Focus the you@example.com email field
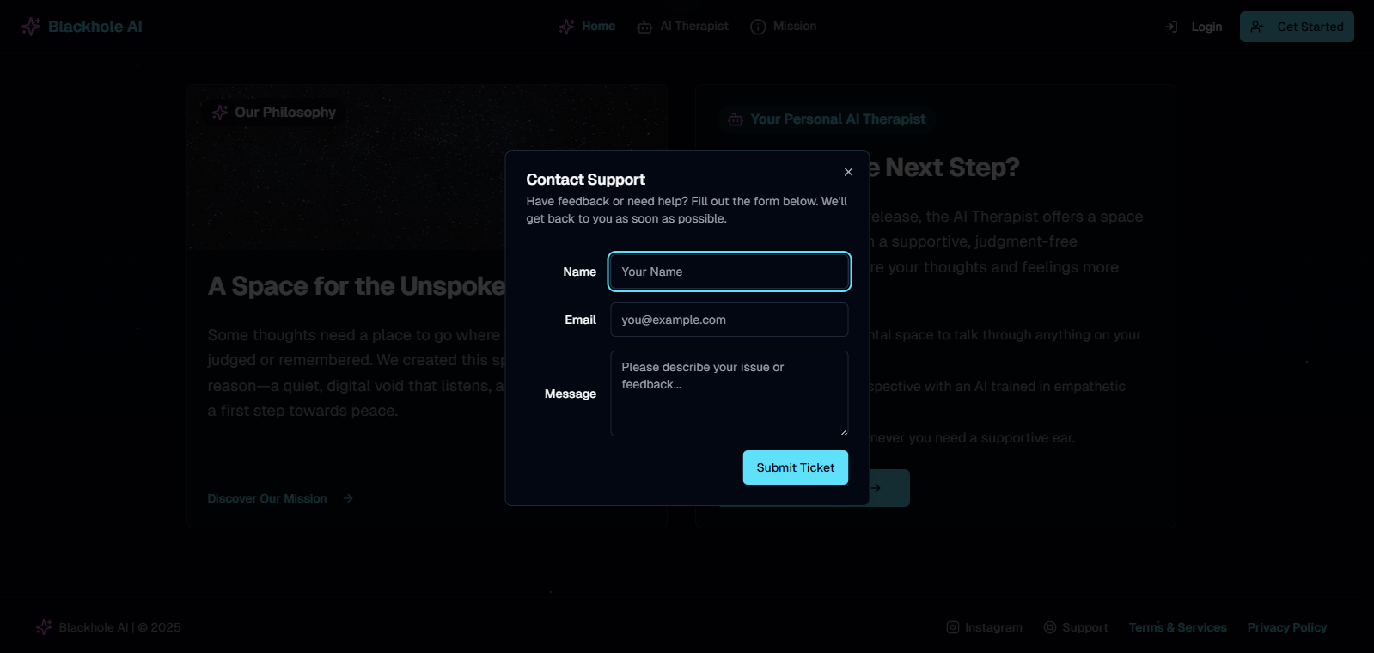 click(x=730, y=320)
